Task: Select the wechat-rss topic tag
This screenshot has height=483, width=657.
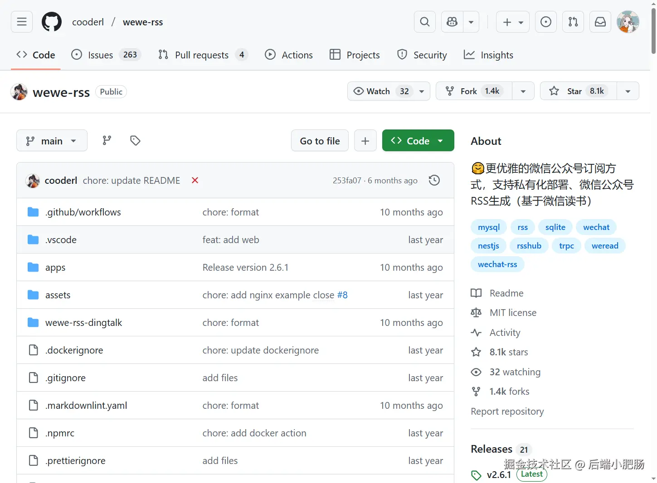Action: click(x=497, y=264)
